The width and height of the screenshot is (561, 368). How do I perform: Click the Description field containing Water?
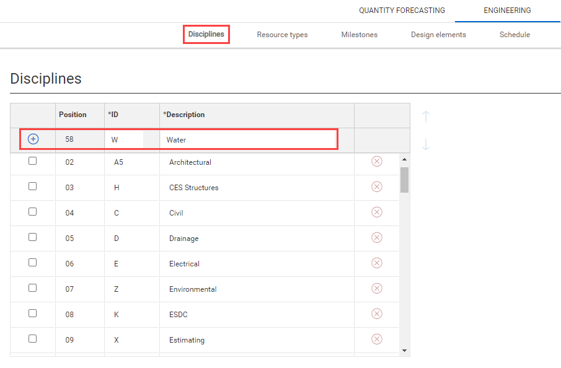coord(247,140)
